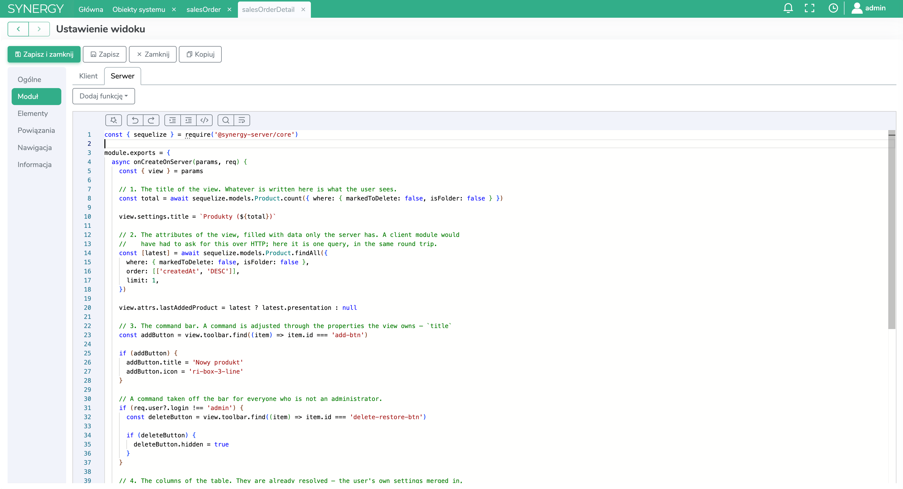Click line number 20 in gutter
This screenshot has width=903, height=489.
(x=87, y=308)
